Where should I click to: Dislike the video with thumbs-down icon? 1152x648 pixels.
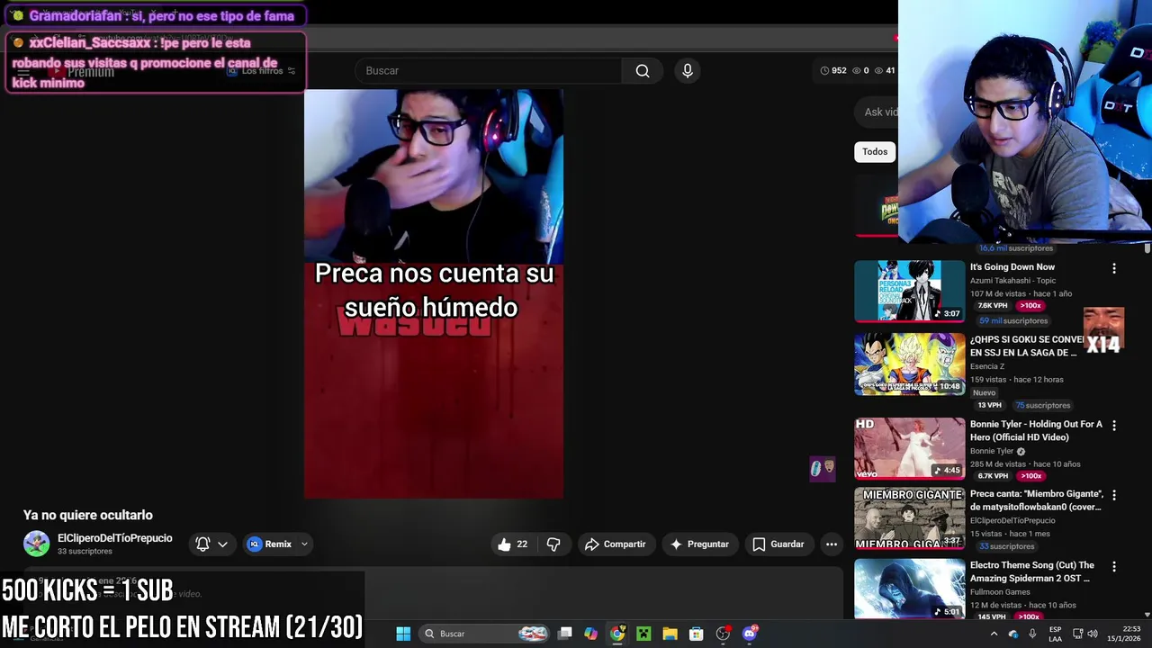(553, 544)
